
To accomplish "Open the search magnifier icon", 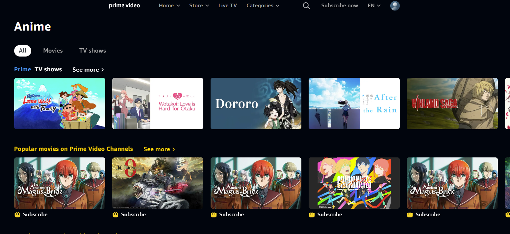I will 306,6.
